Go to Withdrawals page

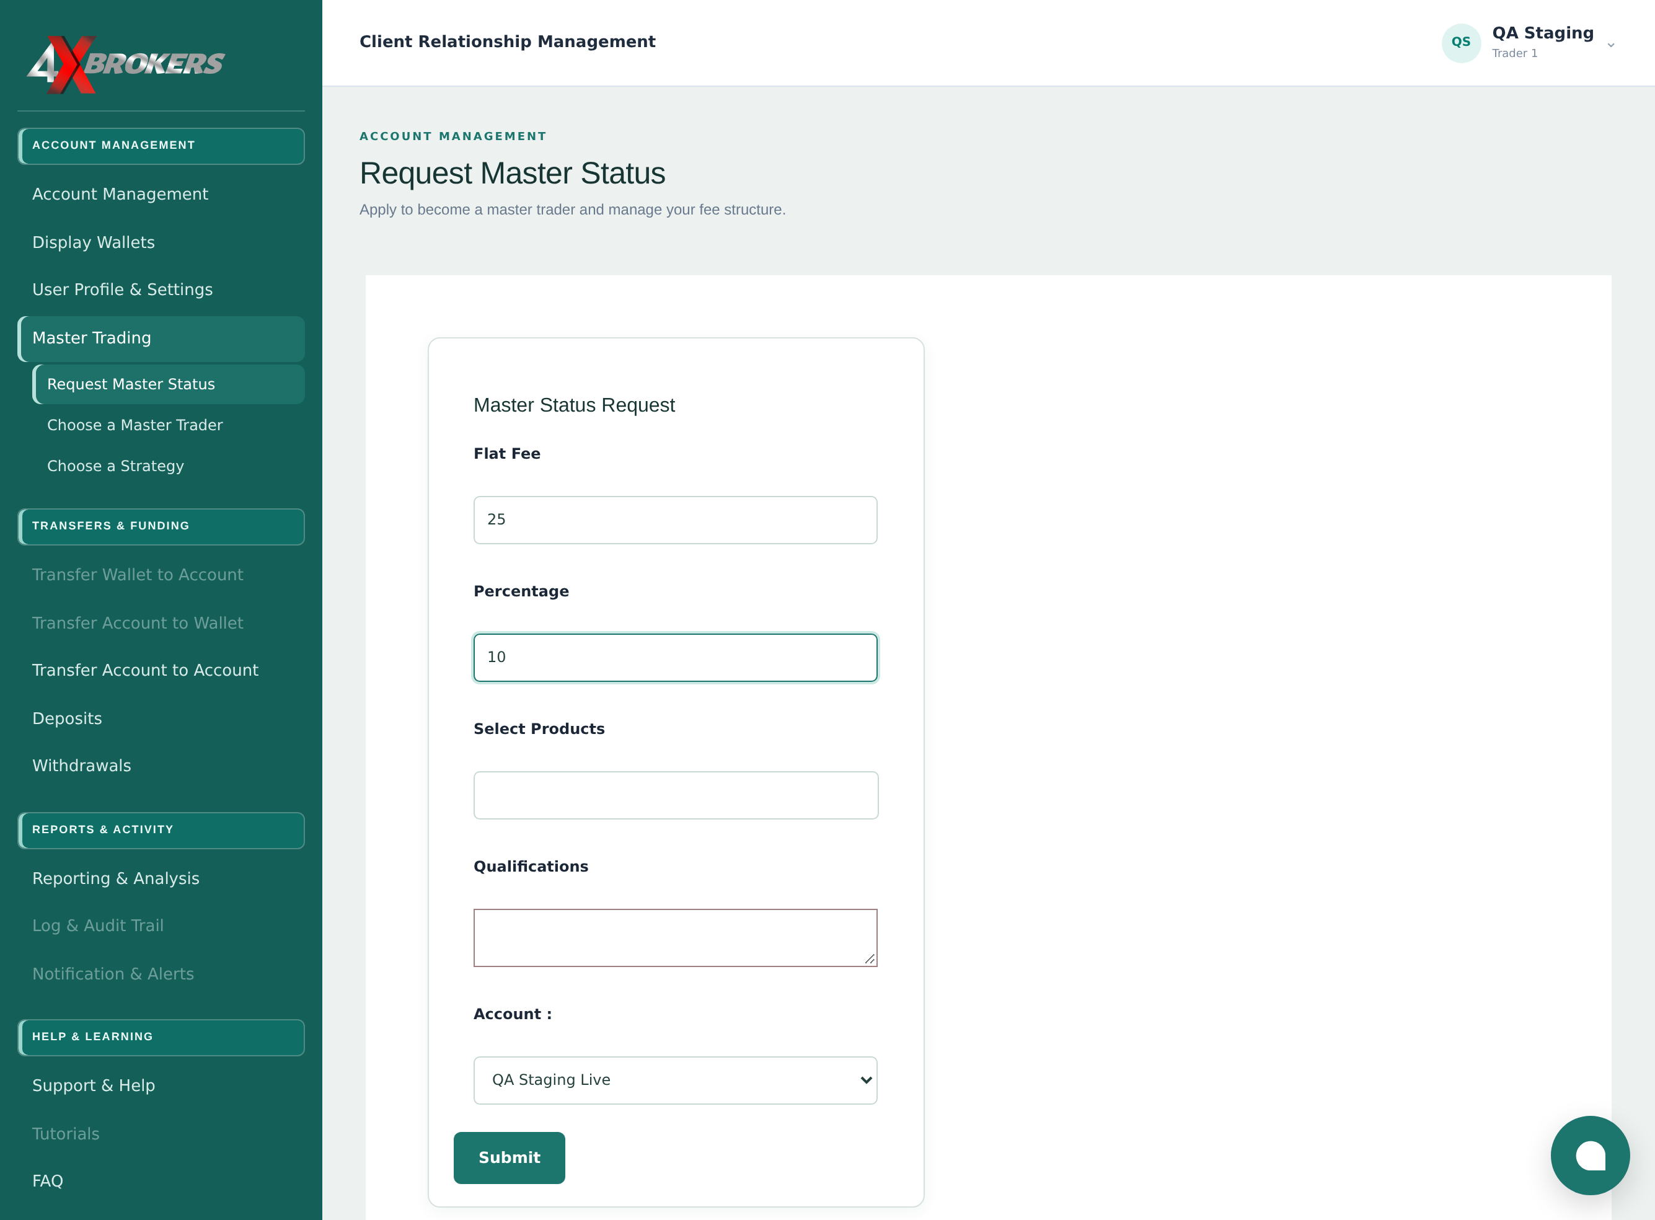pyautogui.click(x=81, y=766)
